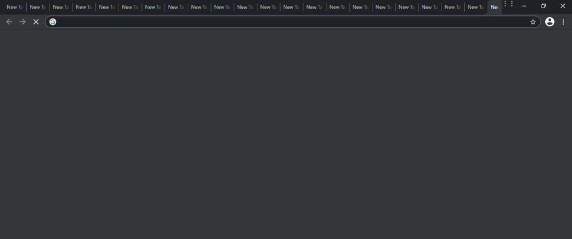This screenshot has height=239, width=572.
Task: Stop loading the page
Action: pos(36,22)
